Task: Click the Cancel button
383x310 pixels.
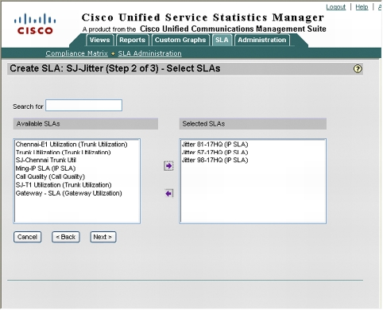Action: (x=27, y=237)
